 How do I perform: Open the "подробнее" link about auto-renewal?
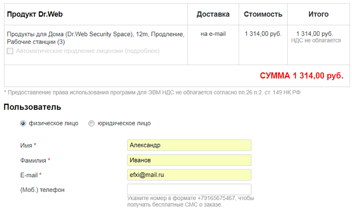click(142, 51)
